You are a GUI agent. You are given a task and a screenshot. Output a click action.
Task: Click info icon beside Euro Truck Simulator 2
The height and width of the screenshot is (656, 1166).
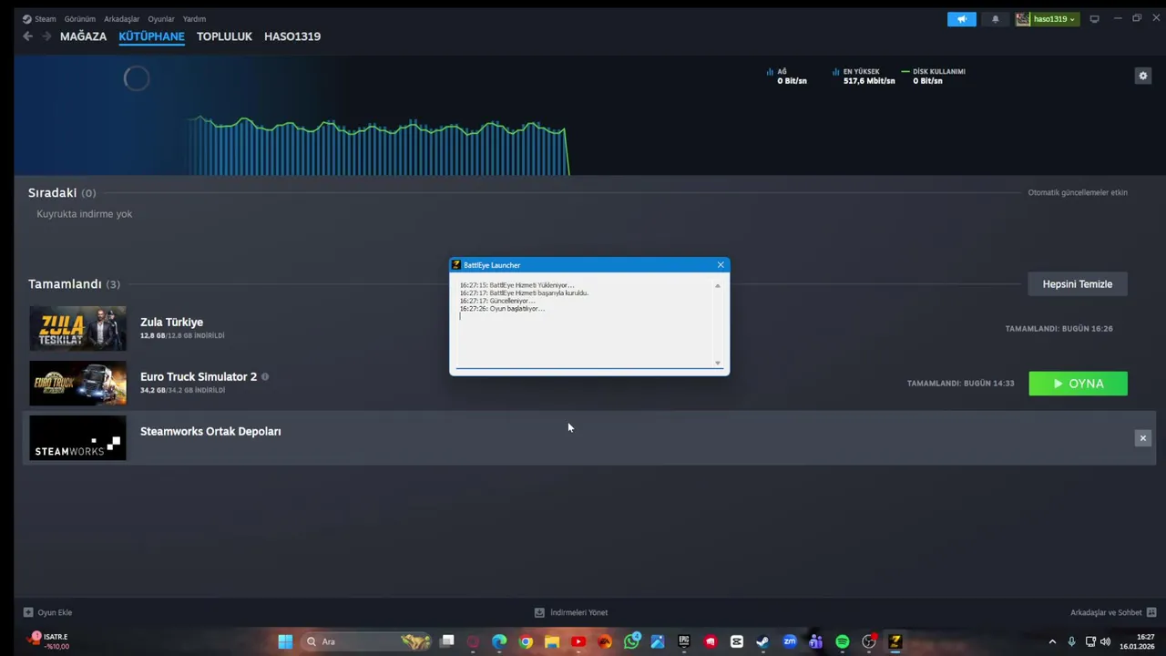(265, 376)
